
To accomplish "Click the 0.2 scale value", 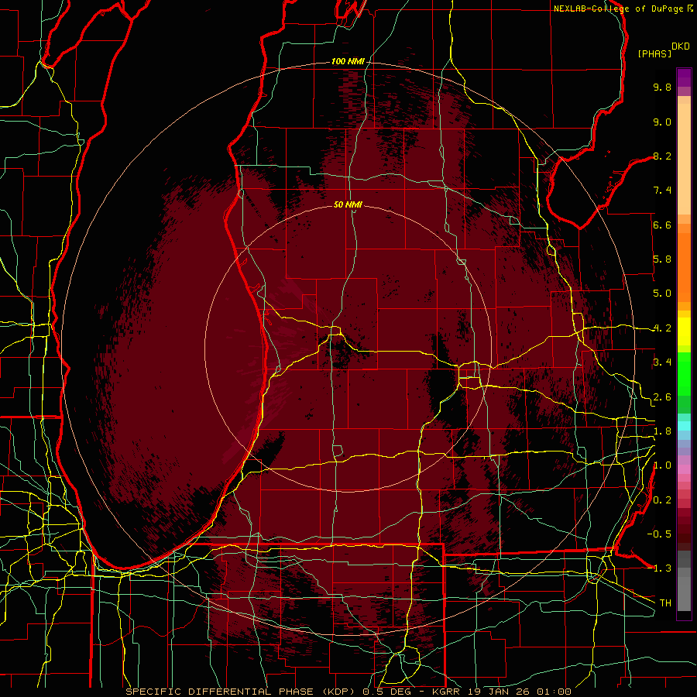I will tap(662, 500).
